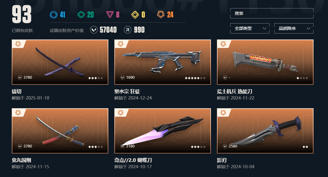
Task: Open the 塑水宗 狂徒 rifle skin card
Action: coord(163,62)
